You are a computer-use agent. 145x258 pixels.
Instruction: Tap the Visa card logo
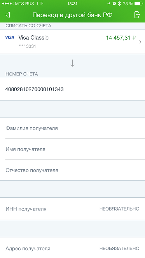[x=10, y=37]
